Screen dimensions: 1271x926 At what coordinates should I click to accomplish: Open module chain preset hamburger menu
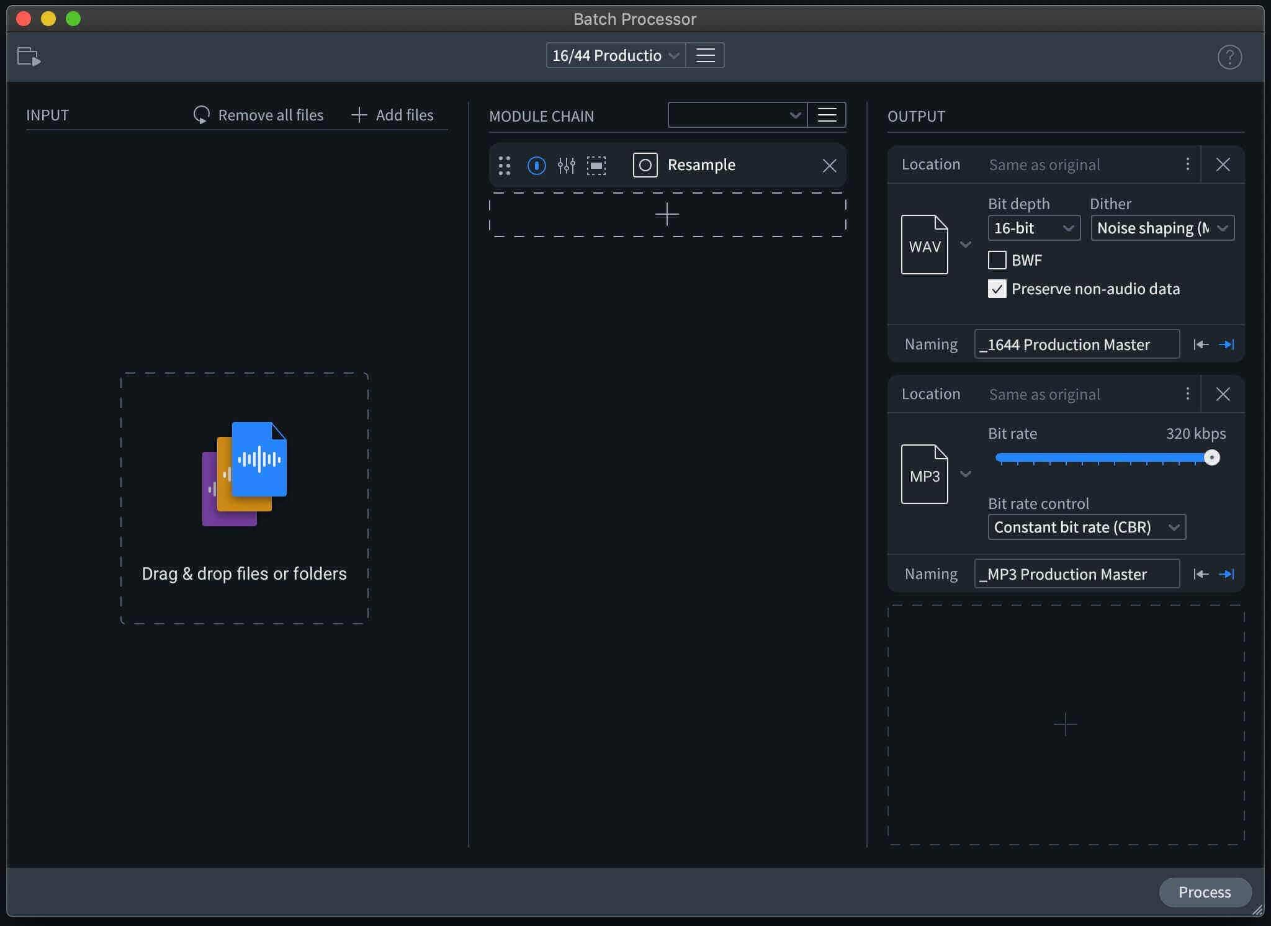tap(827, 115)
